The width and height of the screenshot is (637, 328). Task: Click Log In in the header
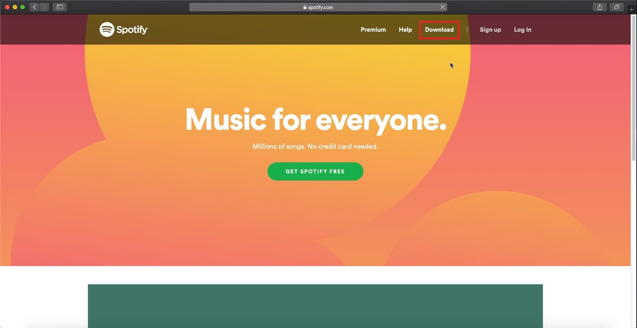522,30
